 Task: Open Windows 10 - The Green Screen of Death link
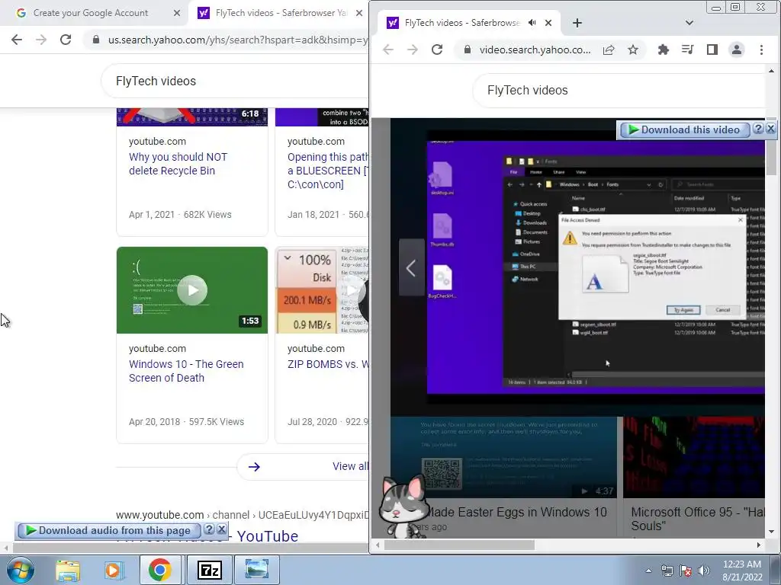[186, 371]
